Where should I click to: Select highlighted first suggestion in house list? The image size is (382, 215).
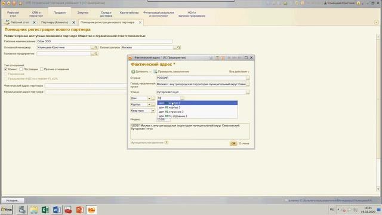tap(198, 103)
